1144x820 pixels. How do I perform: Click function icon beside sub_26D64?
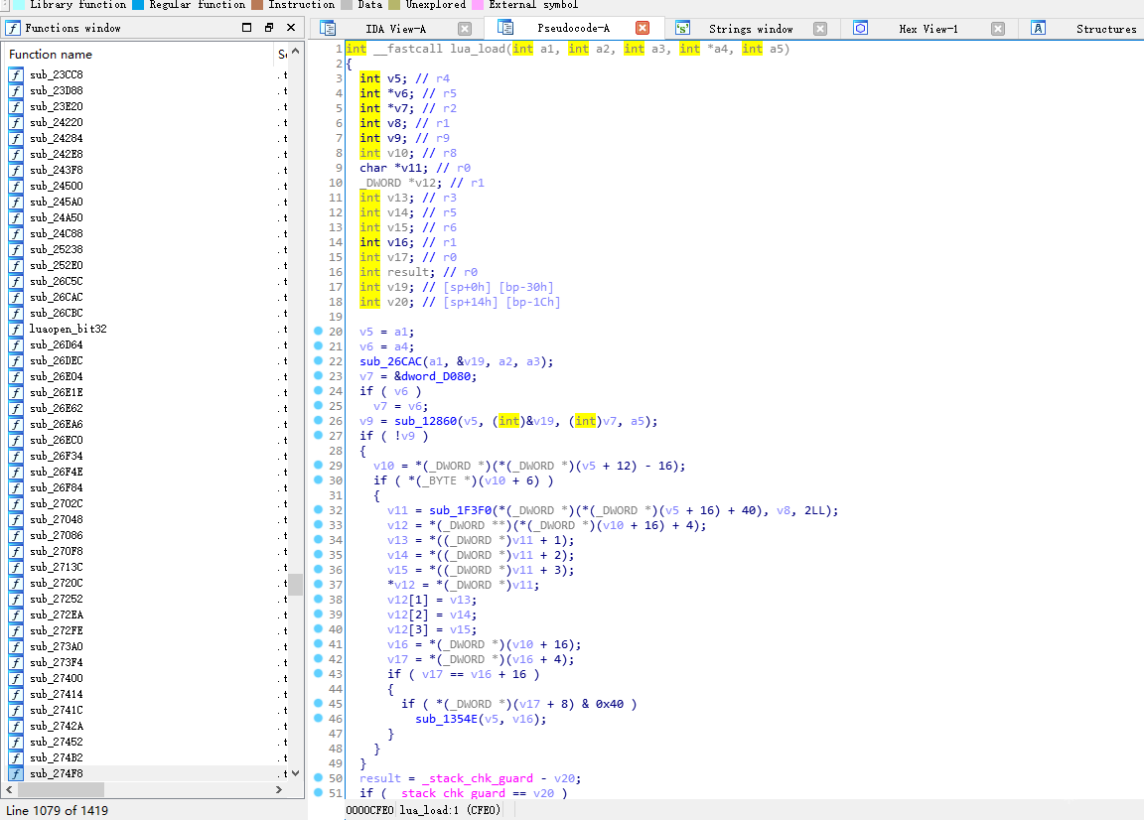click(x=16, y=344)
